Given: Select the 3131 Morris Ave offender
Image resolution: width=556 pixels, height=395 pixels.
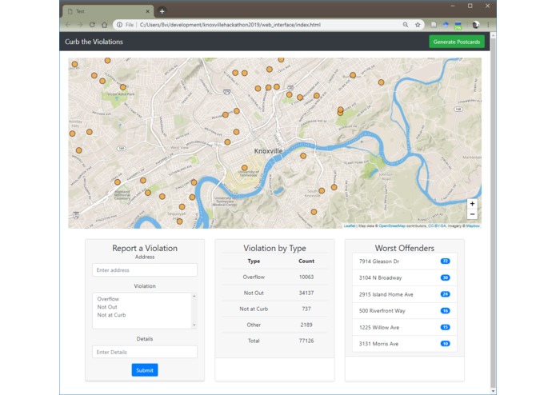Looking at the screenshot, I should click(x=405, y=344).
